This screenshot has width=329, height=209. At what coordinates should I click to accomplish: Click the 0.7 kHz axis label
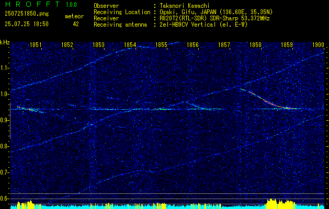4,172
